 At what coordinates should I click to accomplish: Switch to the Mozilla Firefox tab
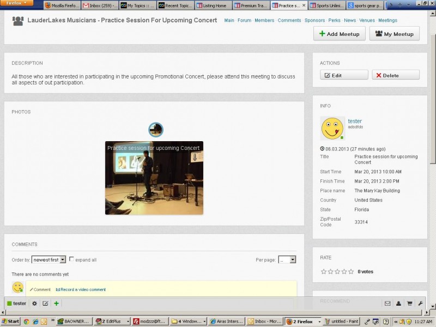pos(62,5)
